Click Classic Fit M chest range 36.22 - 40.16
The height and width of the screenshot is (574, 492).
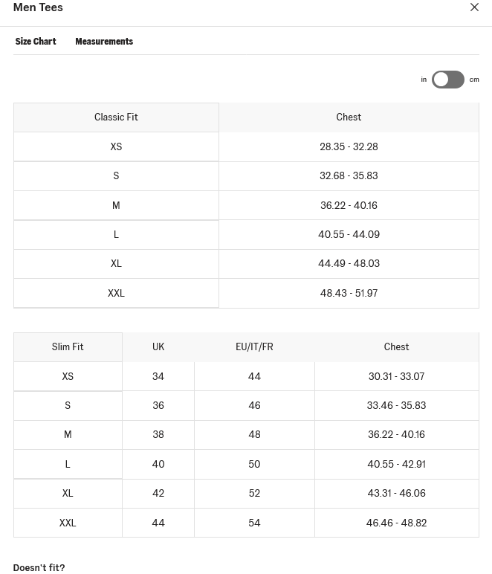[x=349, y=206]
